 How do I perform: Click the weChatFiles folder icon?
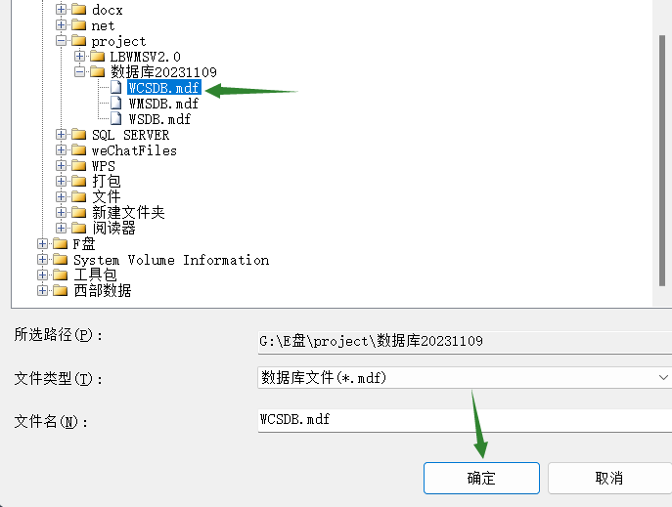79,150
